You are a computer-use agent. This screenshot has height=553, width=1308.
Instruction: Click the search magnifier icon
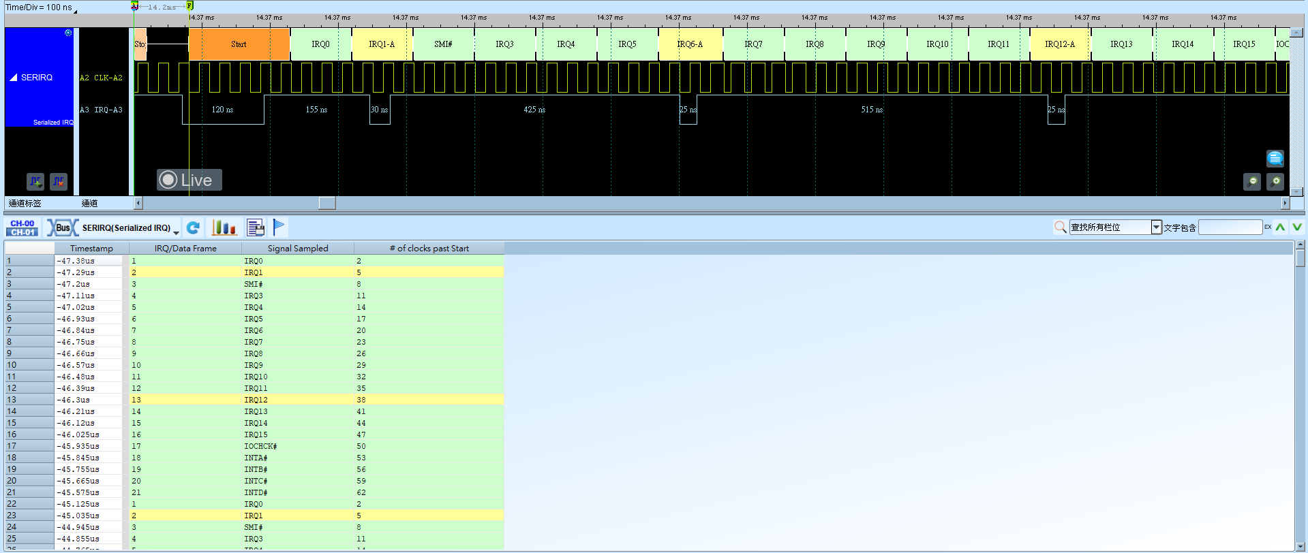coord(1061,227)
